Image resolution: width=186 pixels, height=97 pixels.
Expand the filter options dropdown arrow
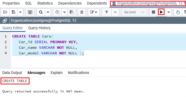point(115,12)
